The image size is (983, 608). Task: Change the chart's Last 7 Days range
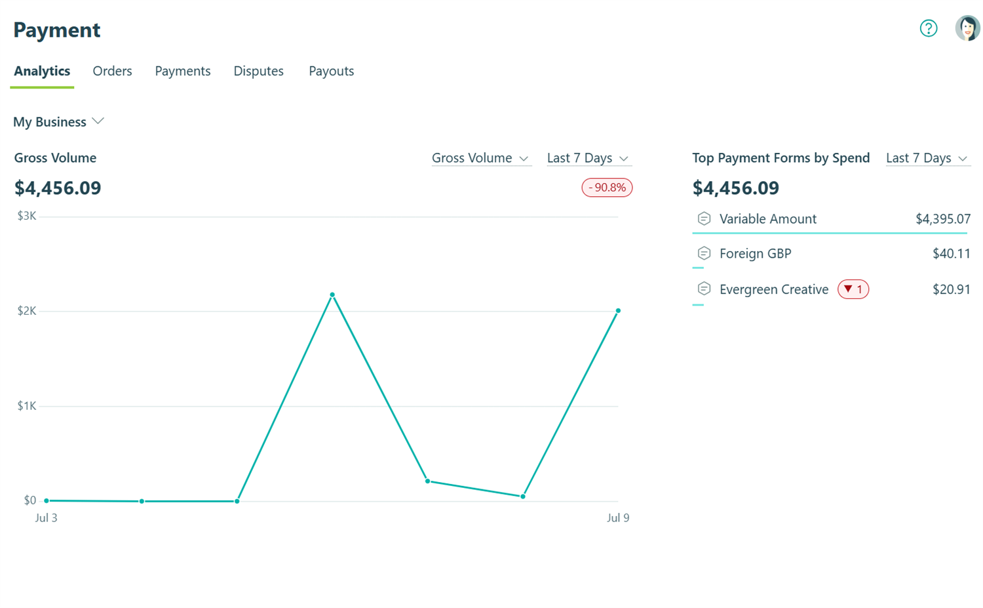[588, 158]
